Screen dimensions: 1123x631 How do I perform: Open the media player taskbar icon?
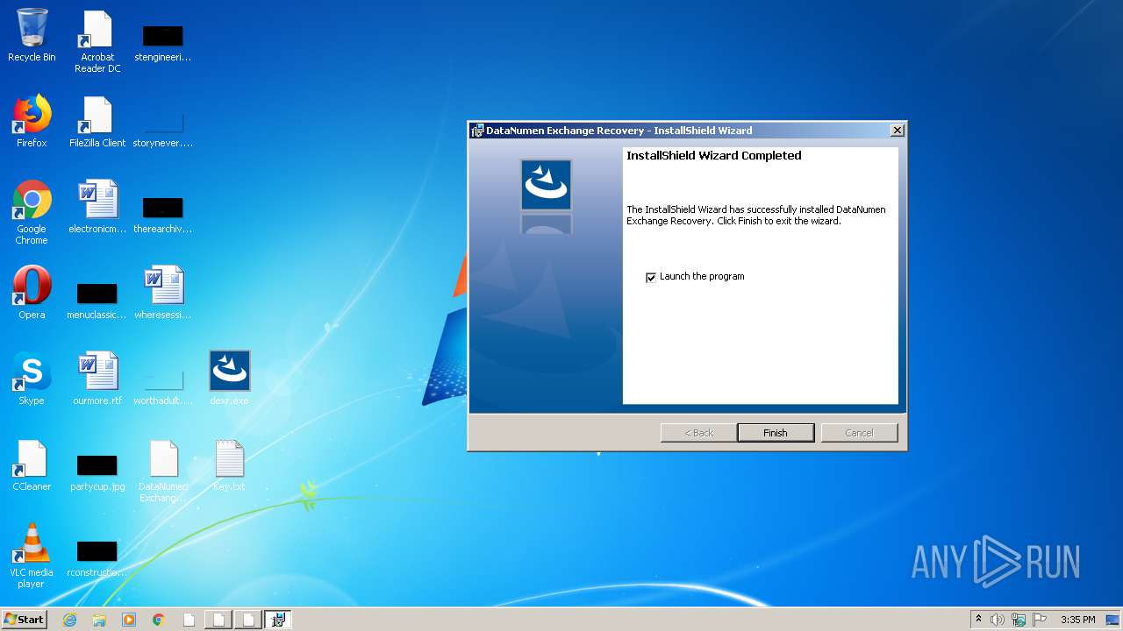pos(129,620)
